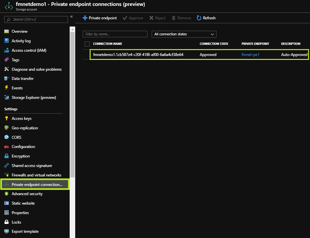Select connection fmnetdemo1.1cb587e4-c20f-41f8-af00-6a6a4cf38e64

pos(138,54)
